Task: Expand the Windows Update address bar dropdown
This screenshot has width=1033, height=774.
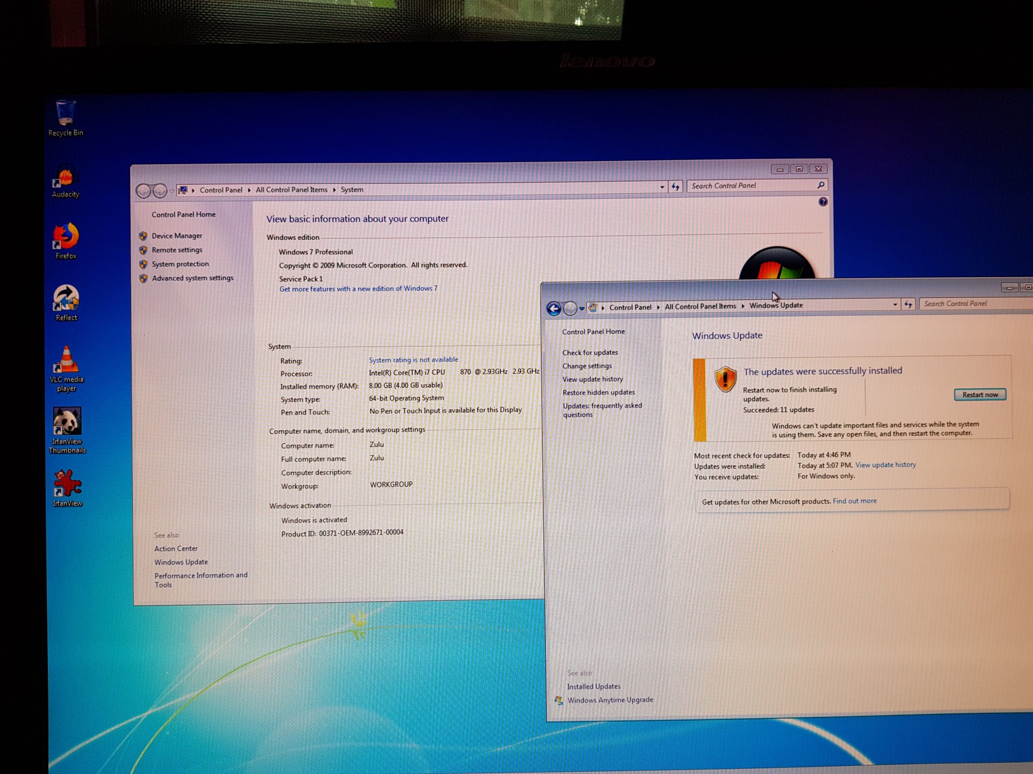Action: click(x=895, y=304)
